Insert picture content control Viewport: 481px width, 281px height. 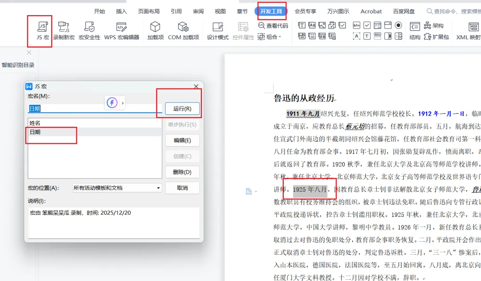(x=322, y=25)
